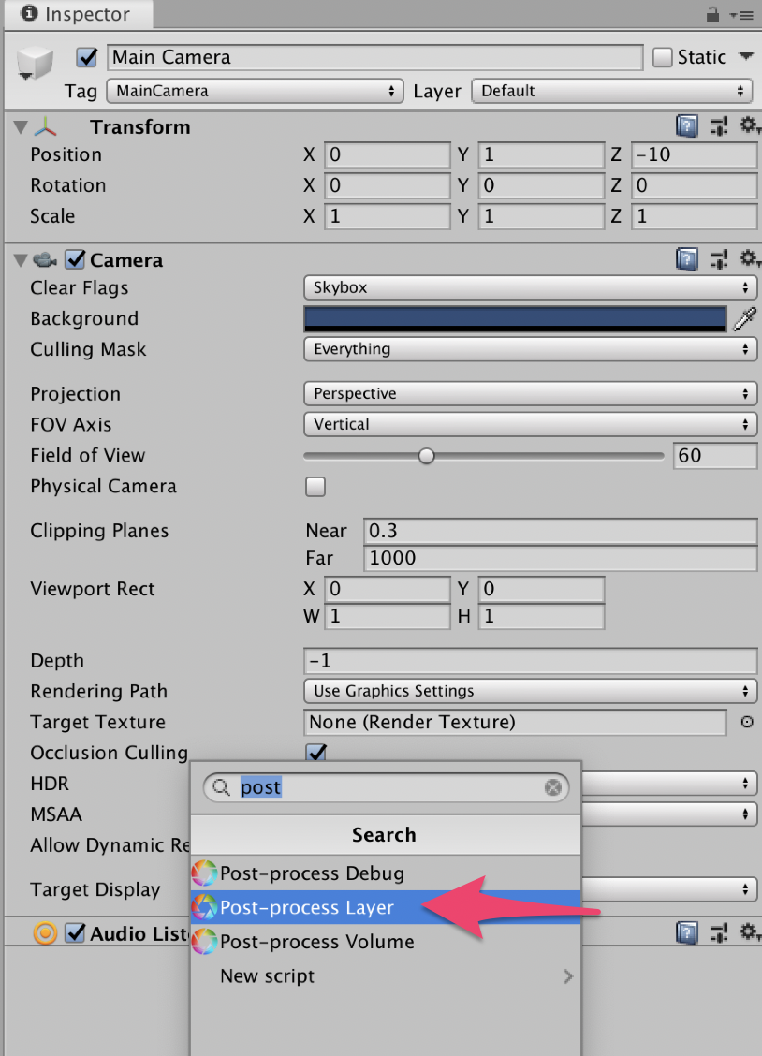The image size is (762, 1056).
Task: Enable the Physical Camera checkbox
Action: 315,486
